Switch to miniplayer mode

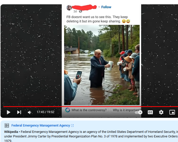(172, 112)
